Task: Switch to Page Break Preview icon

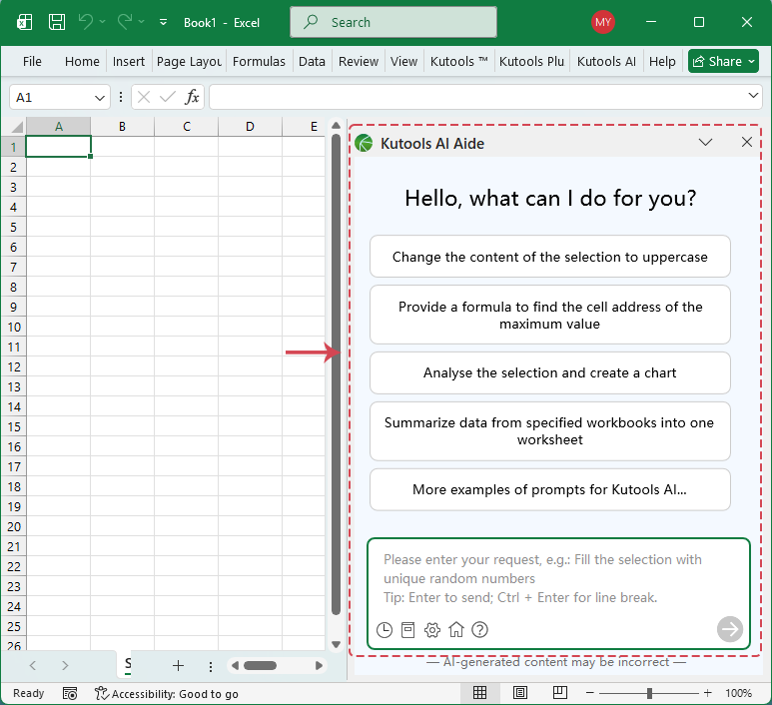Action: (560, 693)
